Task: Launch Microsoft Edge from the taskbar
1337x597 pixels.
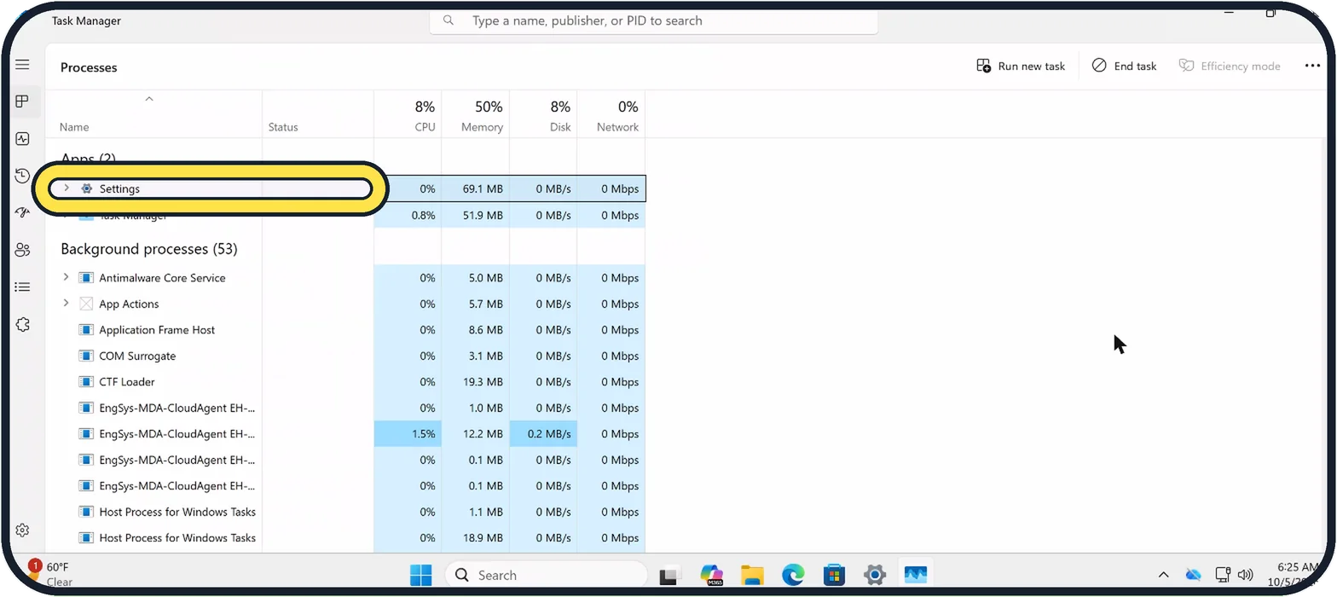Action: [x=793, y=575]
